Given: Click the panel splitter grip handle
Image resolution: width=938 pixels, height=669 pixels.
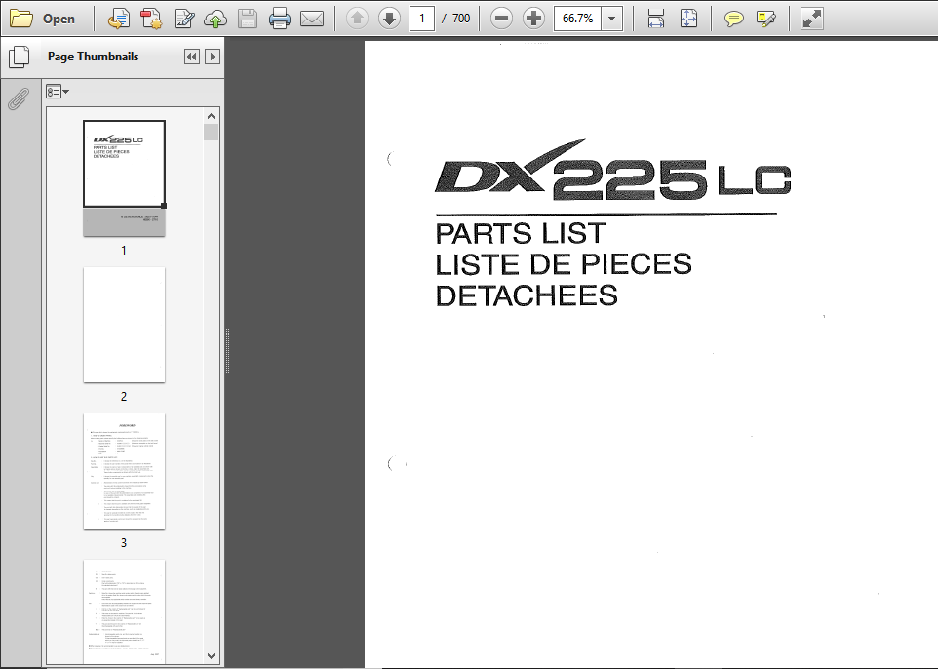Looking at the screenshot, I should (227, 352).
